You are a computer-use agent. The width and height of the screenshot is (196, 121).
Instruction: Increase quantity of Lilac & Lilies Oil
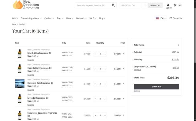[105, 54]
